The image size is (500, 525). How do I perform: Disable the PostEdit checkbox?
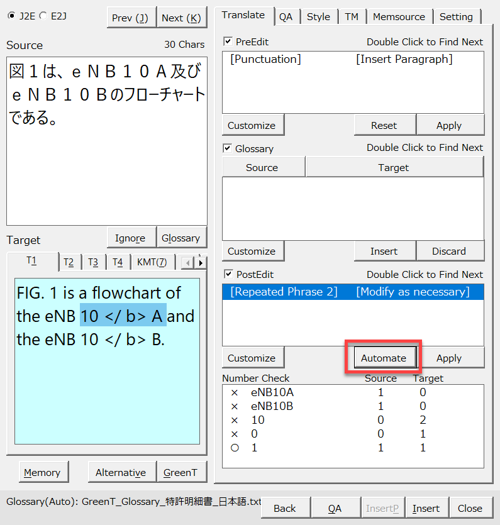228,275
